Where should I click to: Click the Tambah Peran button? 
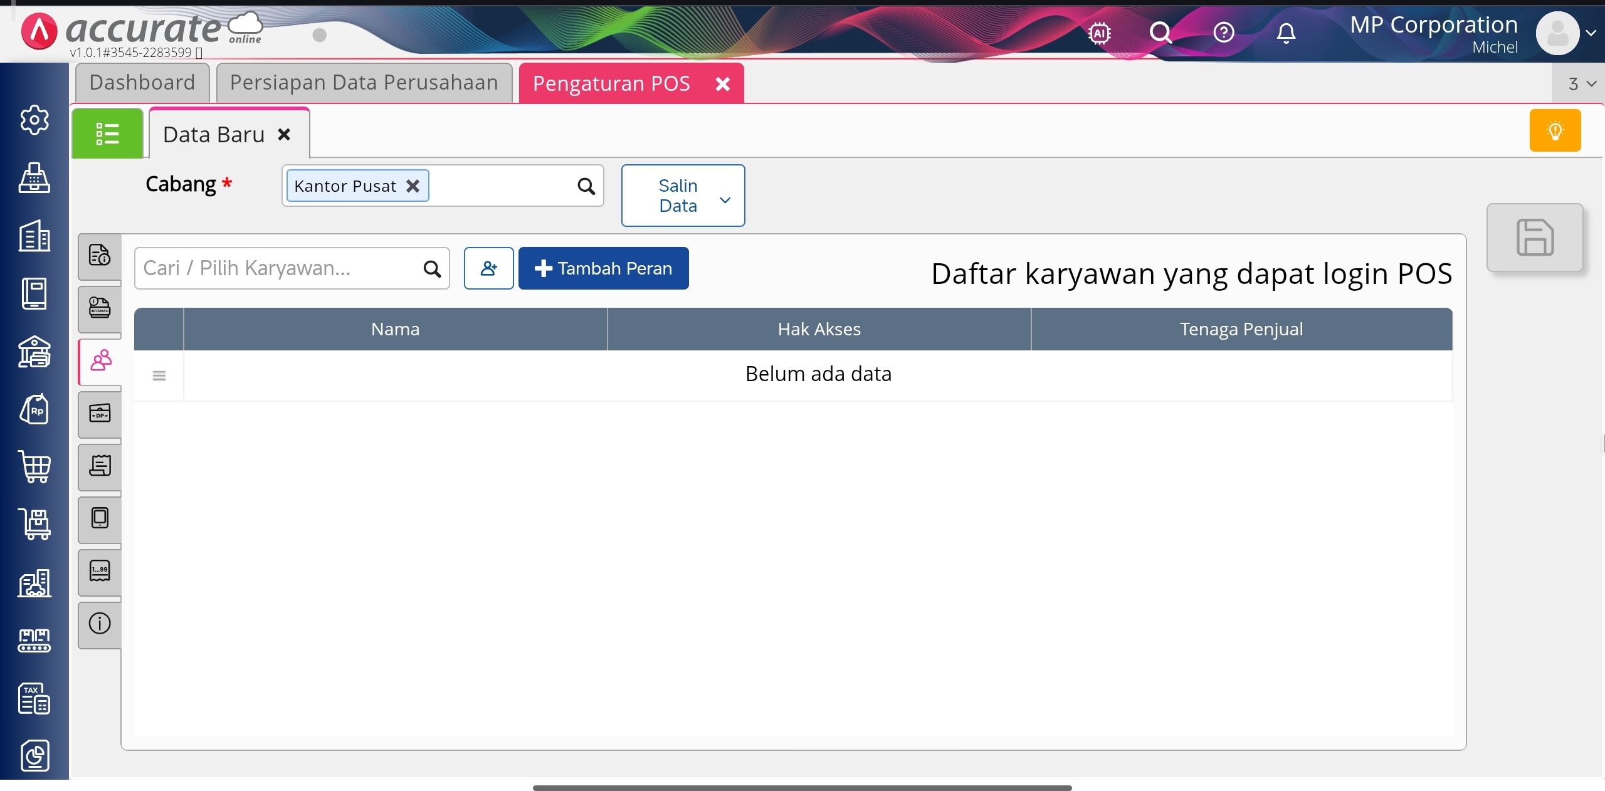tap(603, 268)
